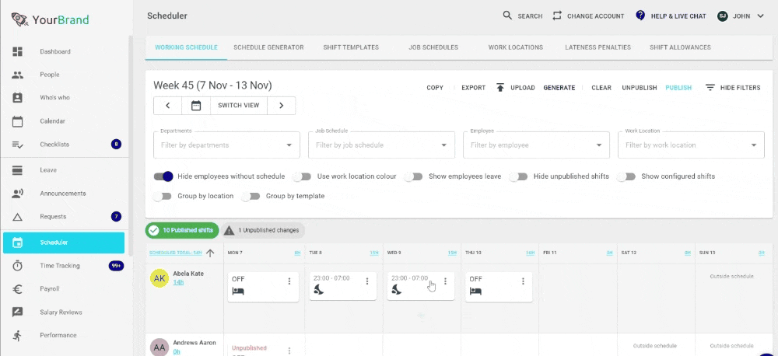
Task: Open Time Tracking stopwatch icon
Action: click(17, 266)
